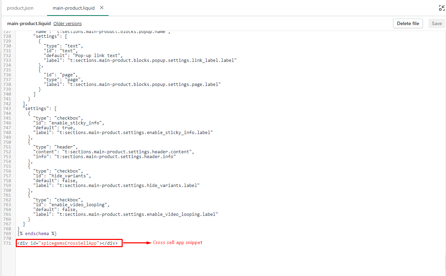
Task: Click line number 743 in the gutter
Action: pyautogui.click(x=7, y=109)
